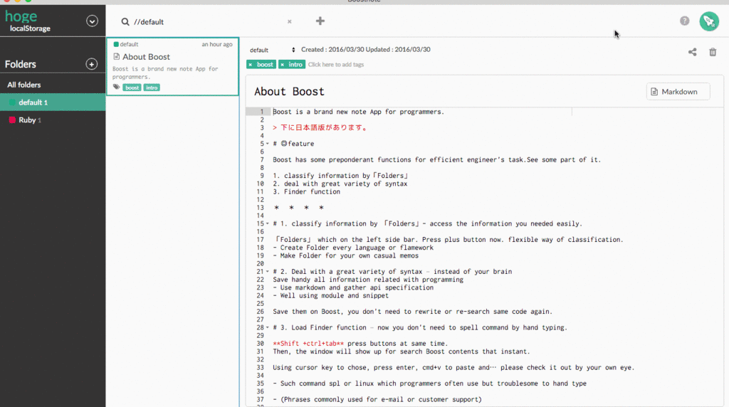Viewport: 729px width, 407px height.
Task: Click the Markdown mode button
Action: pos(678,92)
